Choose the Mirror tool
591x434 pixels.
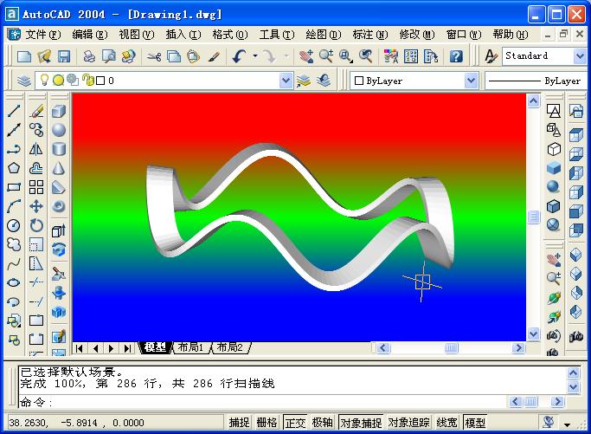[x=36, y=149]
